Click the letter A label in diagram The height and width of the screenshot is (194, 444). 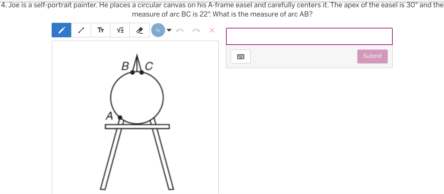point(109,116)
